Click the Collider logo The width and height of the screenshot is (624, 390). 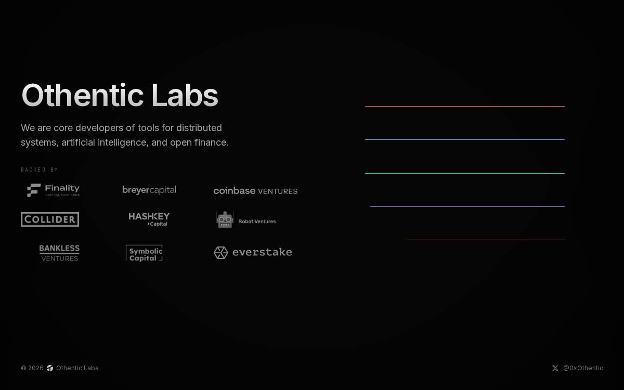[50, 219]
